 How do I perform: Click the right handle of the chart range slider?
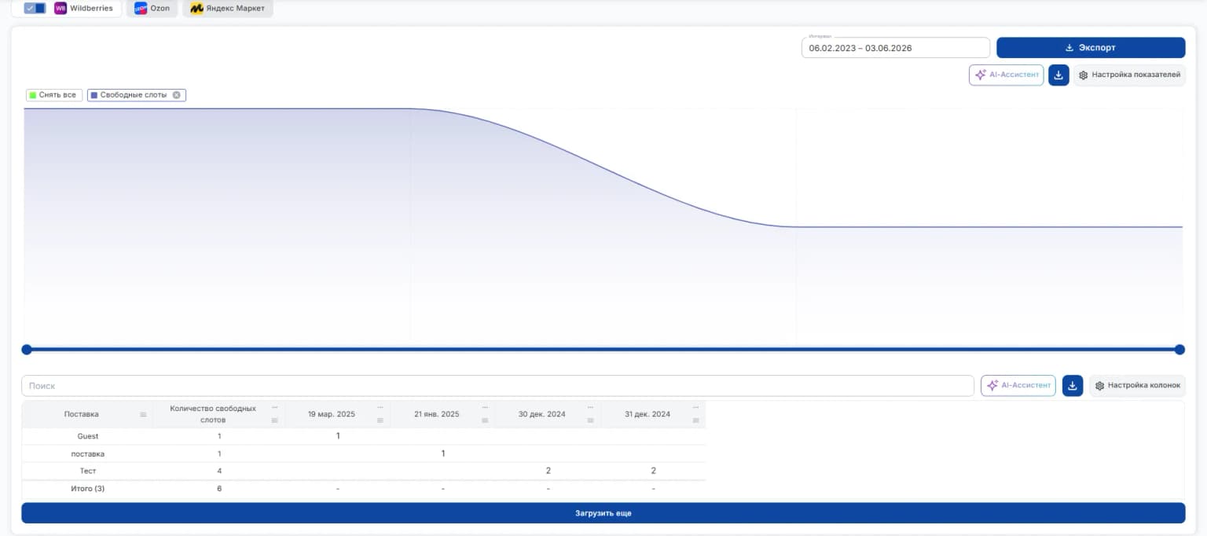coord(1179,350)
